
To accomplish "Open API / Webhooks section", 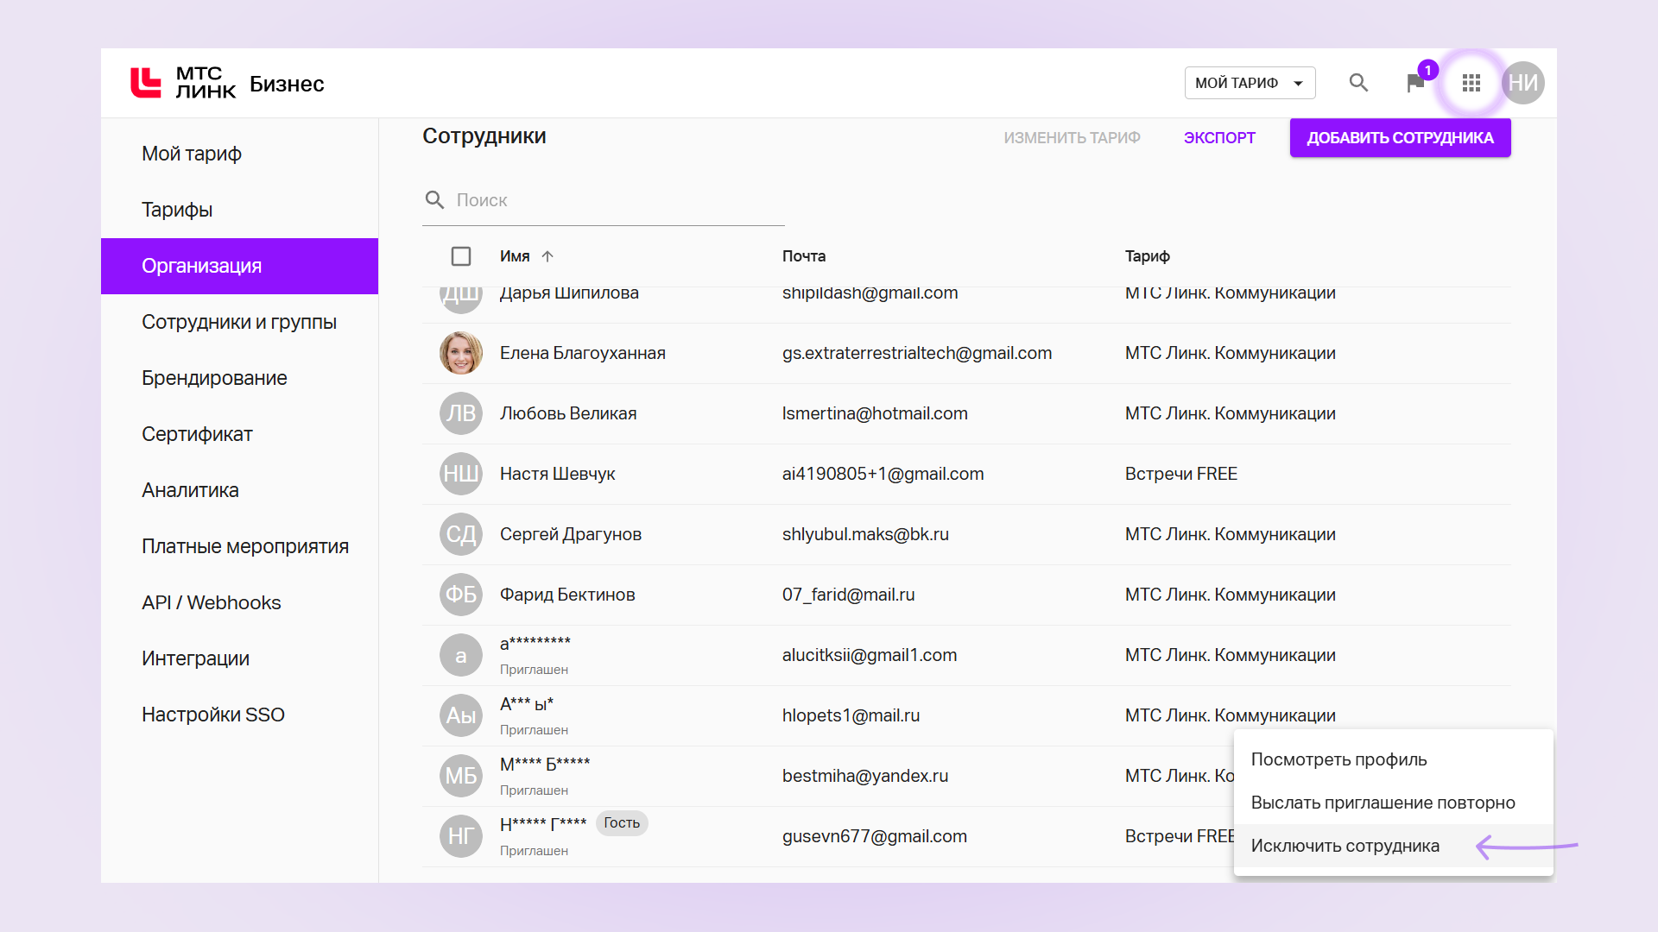I will click(239, 602).
